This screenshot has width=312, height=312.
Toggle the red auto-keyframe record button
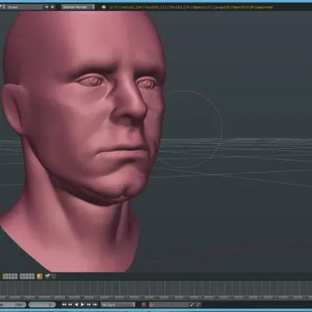pos(144,304)
